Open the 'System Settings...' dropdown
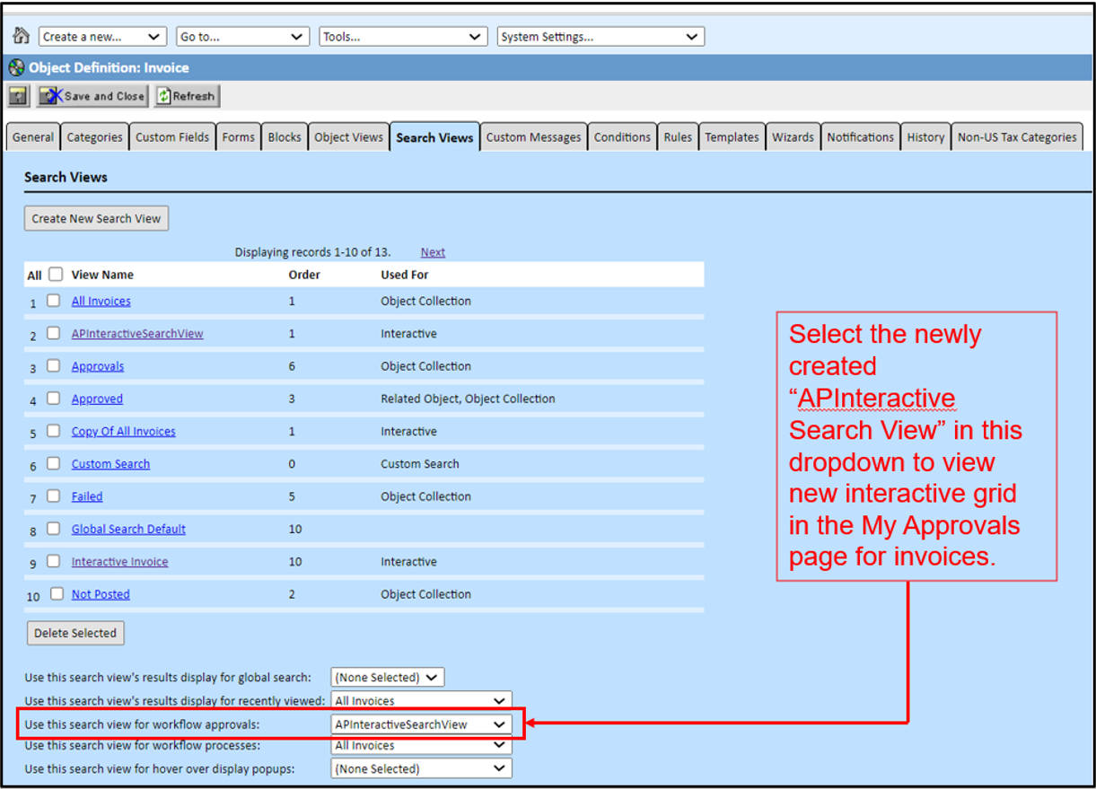The height and width of the screenshot is (789, 1096). [601, 37]
